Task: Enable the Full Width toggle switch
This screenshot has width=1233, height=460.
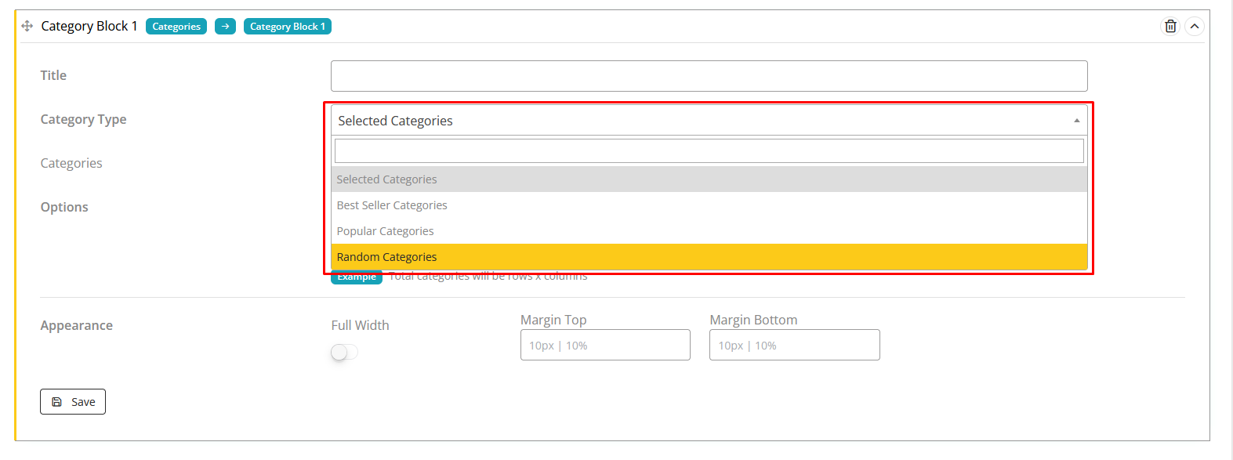Action: coord(344,353)
